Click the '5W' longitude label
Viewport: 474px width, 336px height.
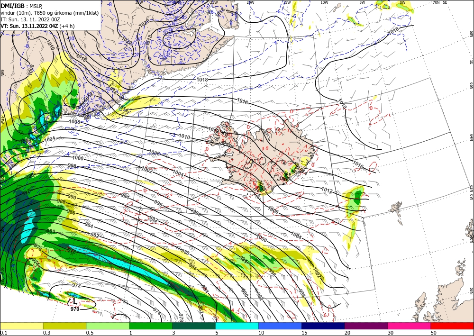362,2
